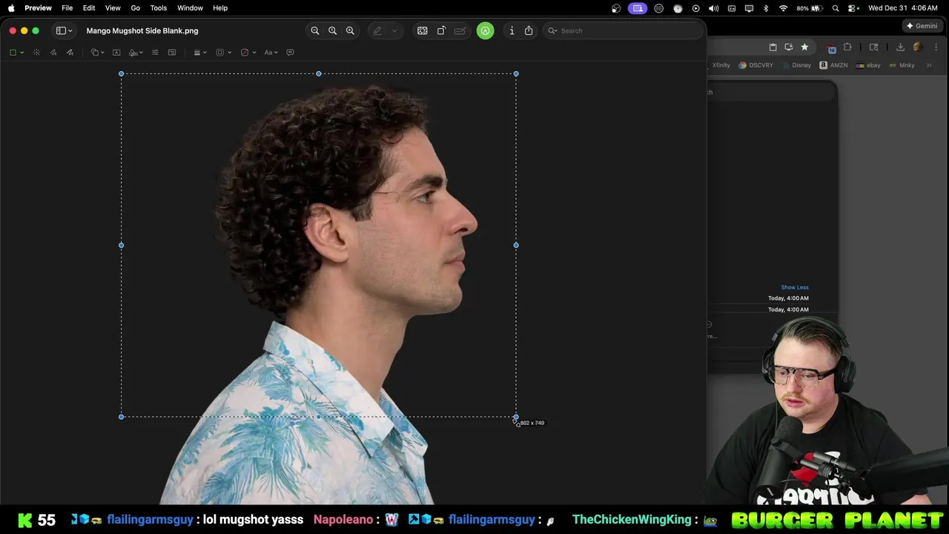Screen dimensions: 949x534
Task: Open the DSCVRY bookmark
Action: [755, 65]
